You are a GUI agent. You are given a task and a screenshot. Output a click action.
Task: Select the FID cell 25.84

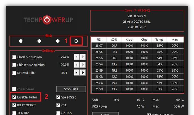(99, 83)
